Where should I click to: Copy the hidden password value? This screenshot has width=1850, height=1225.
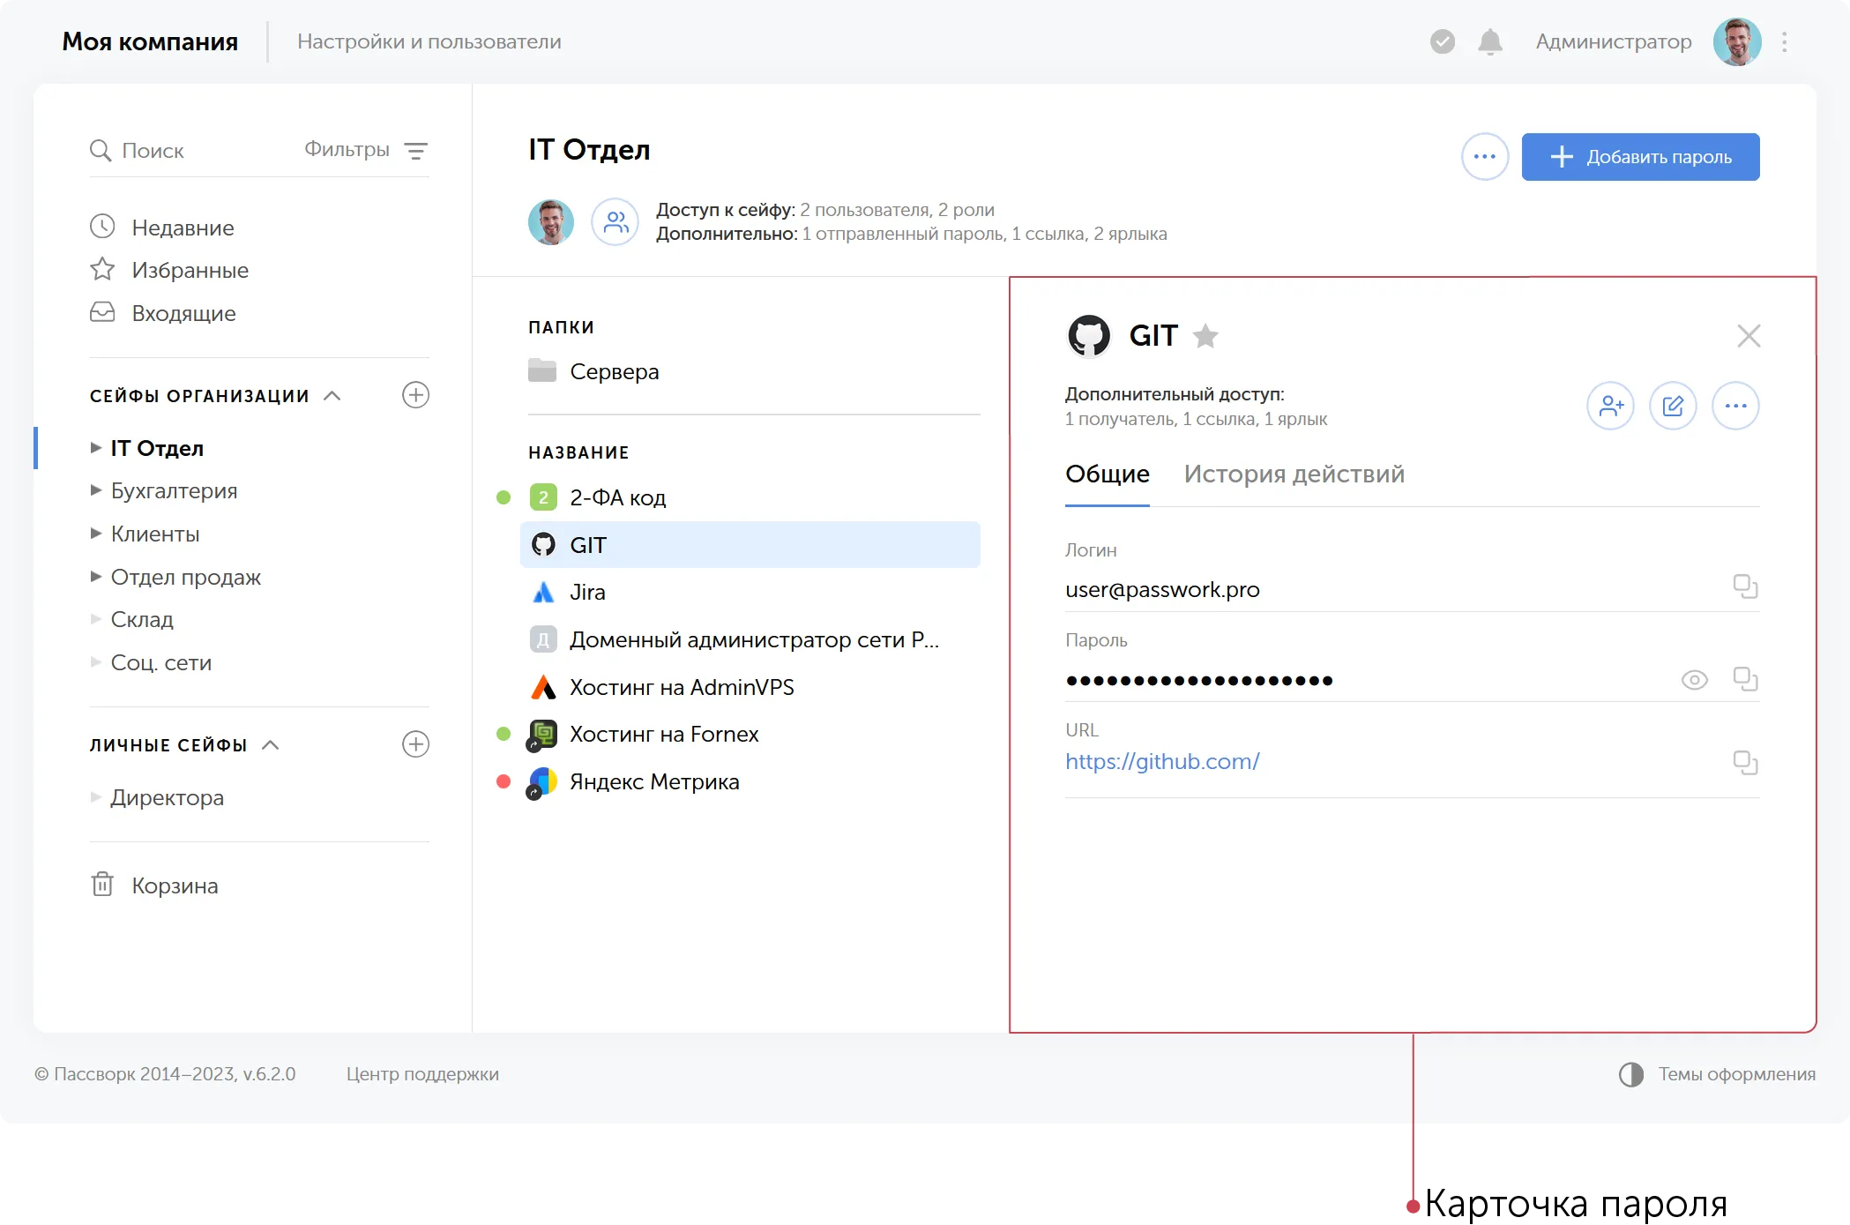[1745, 679]
